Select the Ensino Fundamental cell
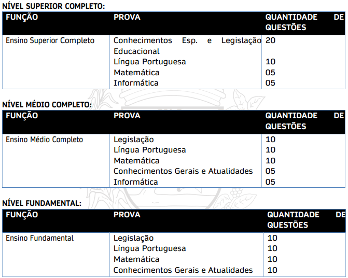The width and height of the screenshot is (348, 278). coord(40,238)
